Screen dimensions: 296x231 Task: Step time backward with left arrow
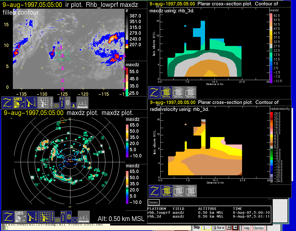(229, 228)
